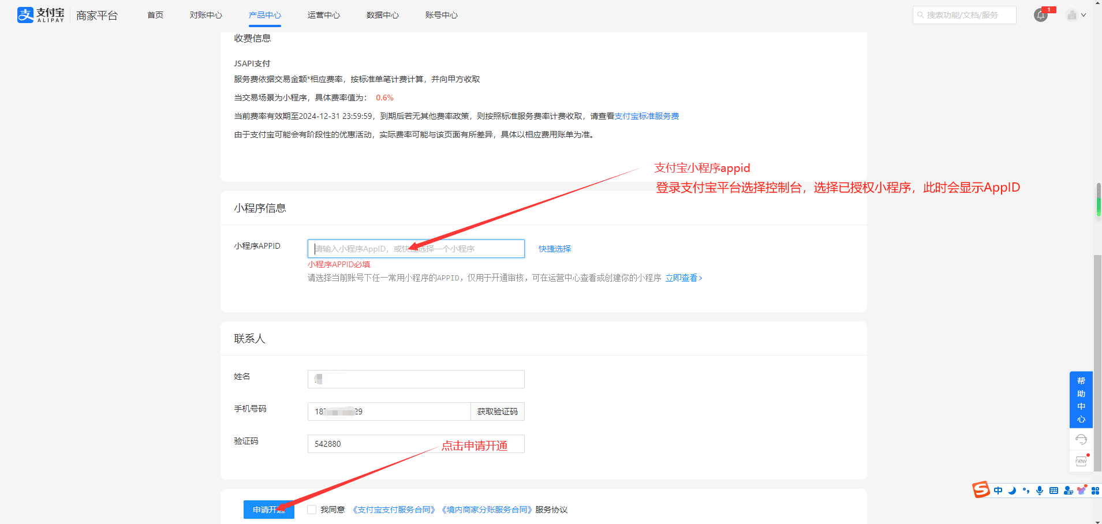
Task: Click the Sogou input method logo
Action: point(981,490)
